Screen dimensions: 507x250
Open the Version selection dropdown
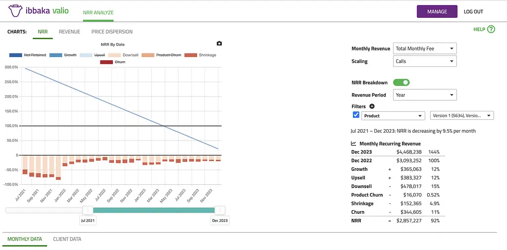[461, 116]
